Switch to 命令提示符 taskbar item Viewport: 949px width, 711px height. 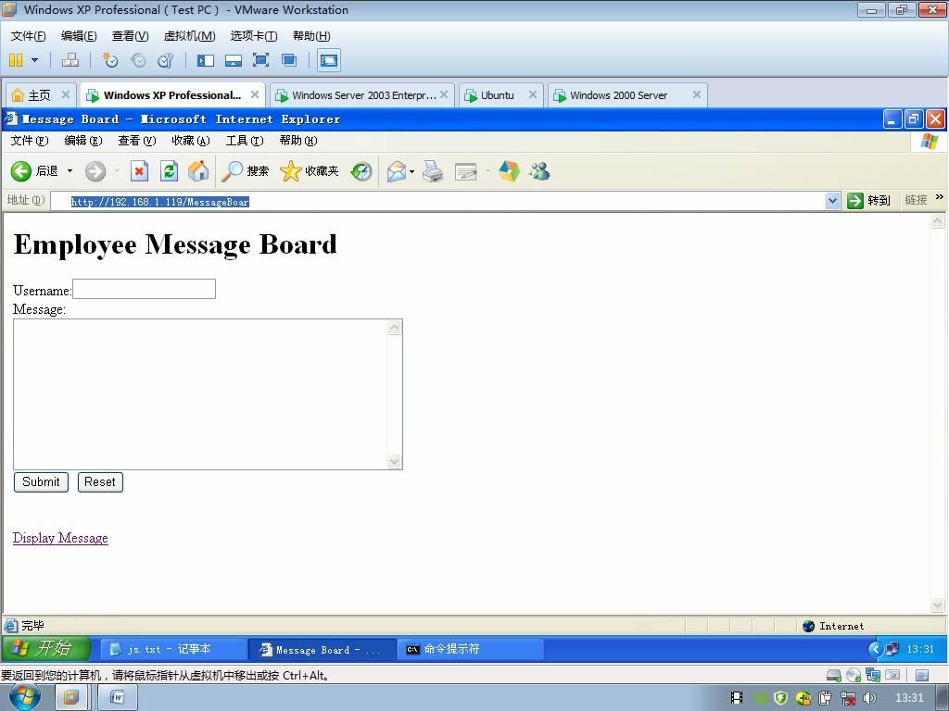(x=470, y=649)
